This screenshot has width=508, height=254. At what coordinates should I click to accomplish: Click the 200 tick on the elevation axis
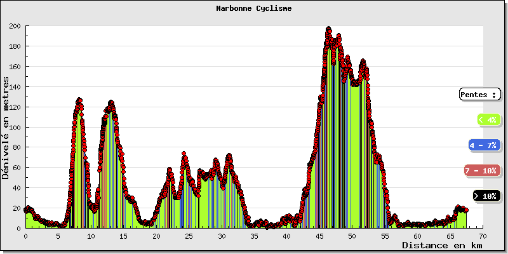pyautogui.click(x=15, y=26)
